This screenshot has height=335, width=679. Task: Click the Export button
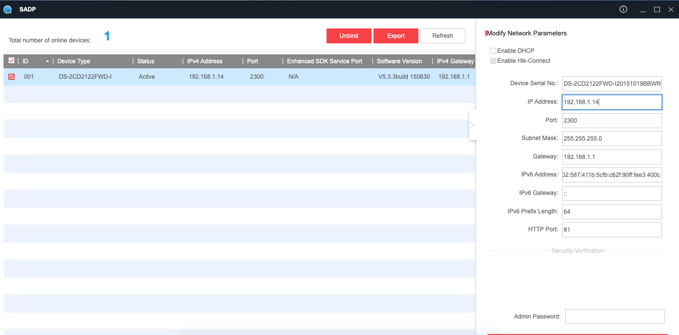(x=395, y=36)
